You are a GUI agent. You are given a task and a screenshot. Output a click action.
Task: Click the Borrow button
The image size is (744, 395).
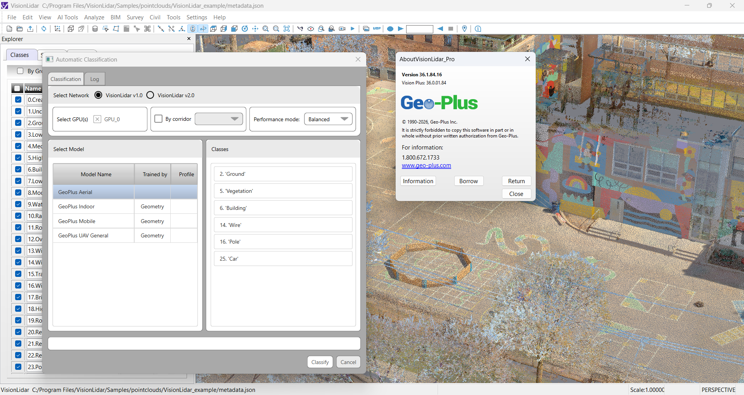[x=469, y=181]
